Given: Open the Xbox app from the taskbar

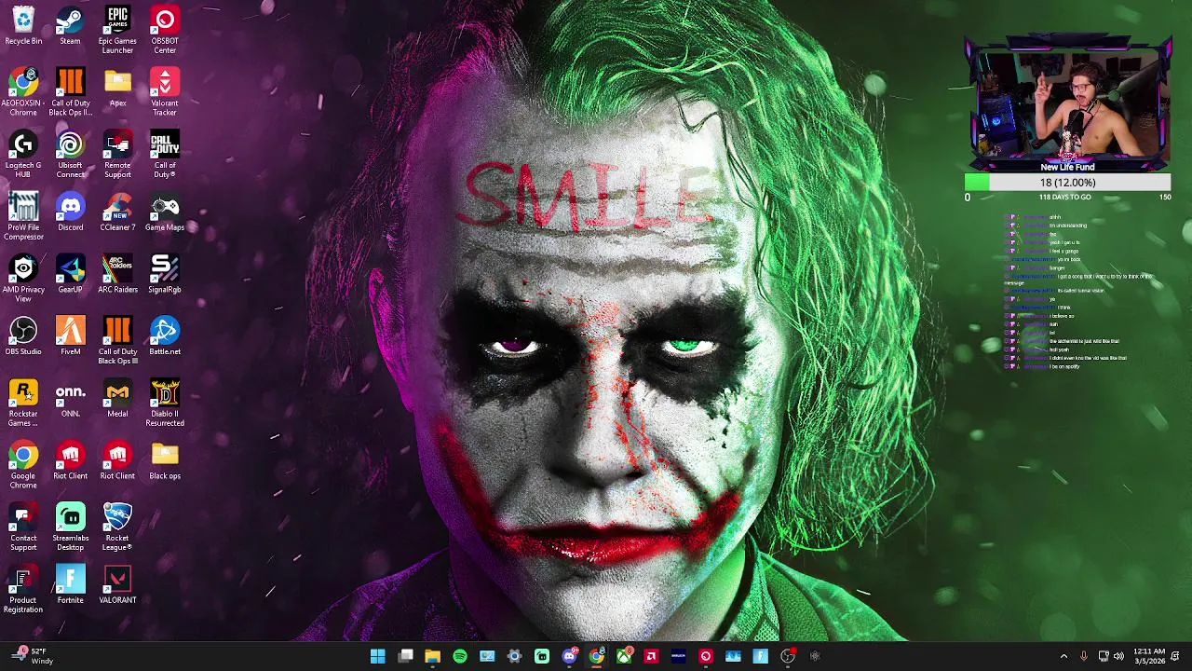Looking at the screenshot, I should tap(624, 656).
